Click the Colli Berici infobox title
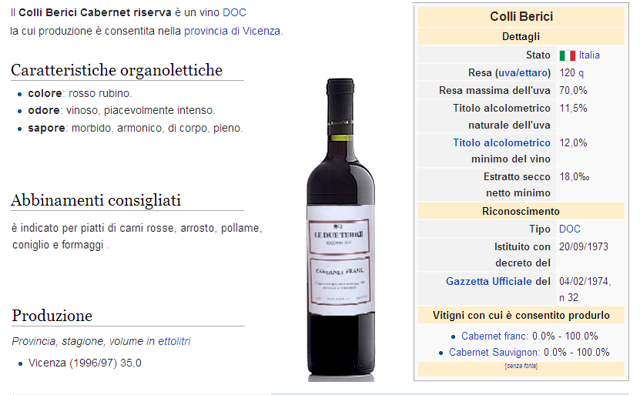640x395 pixels. tap(521, 16)
